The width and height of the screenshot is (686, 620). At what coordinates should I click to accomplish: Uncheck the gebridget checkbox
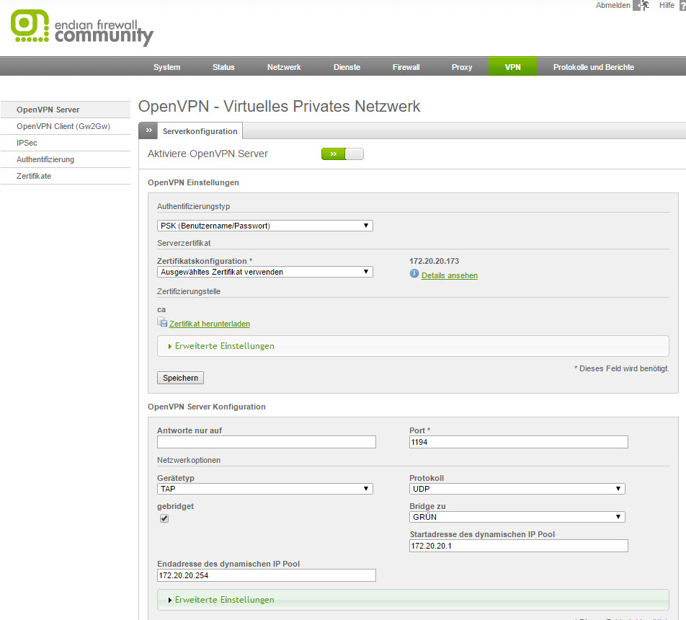164,519
